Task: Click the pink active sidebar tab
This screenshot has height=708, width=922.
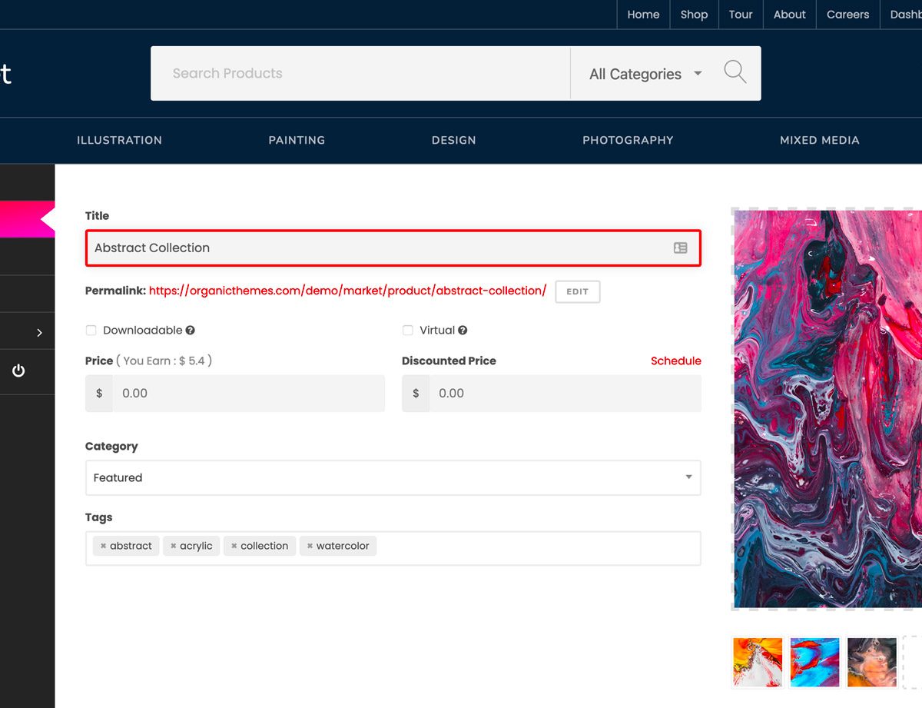Action: click(x=27, y=219)
